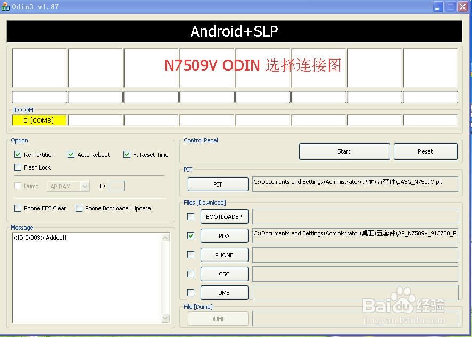Click the DUMP file button
472x337 pixels.
(218, 319)
